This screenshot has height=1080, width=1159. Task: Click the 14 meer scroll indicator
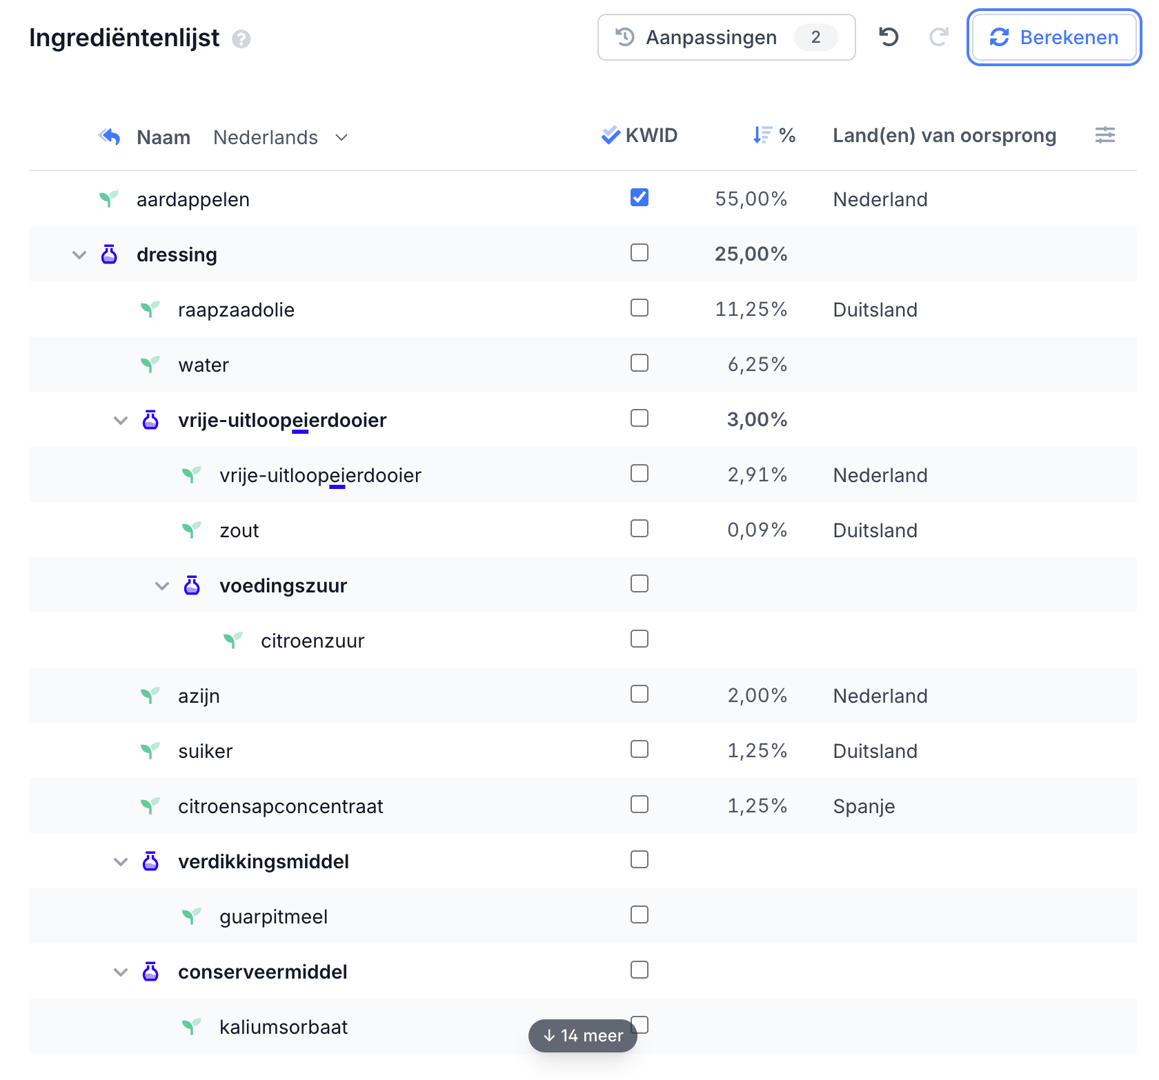[582, 1035]
